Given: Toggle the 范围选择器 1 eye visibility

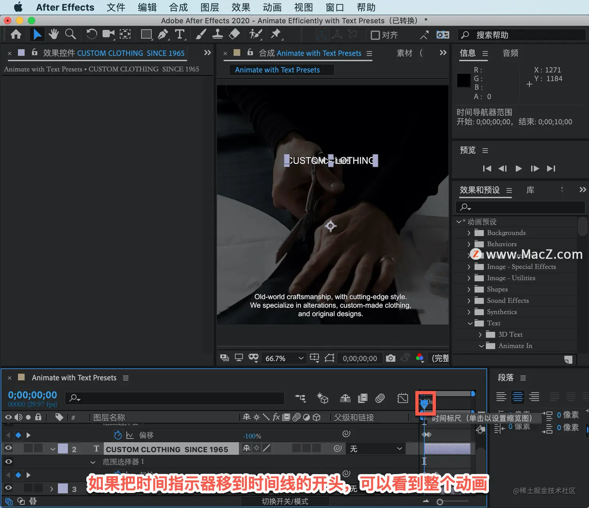Looking at the screenshot, I should [x=8, y=462].
